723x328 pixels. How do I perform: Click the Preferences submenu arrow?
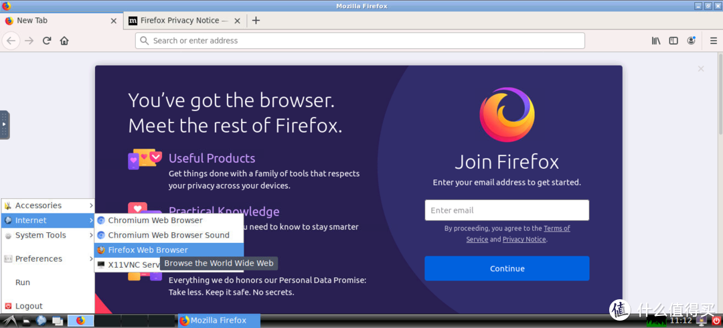(x=91, y=259)
